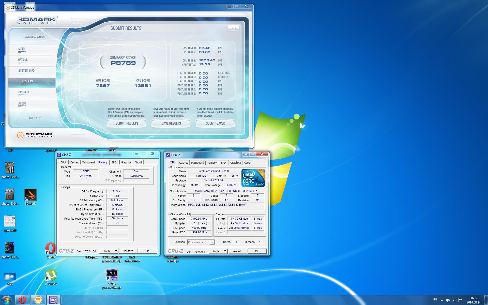Click Validate in CPU-Z CPU window

coord(237,251)
